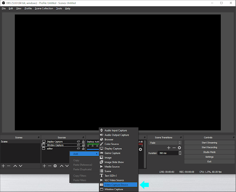Undock the Sources panel
Image resolution: width=236 pixels, height=192 pixels.
83,137
